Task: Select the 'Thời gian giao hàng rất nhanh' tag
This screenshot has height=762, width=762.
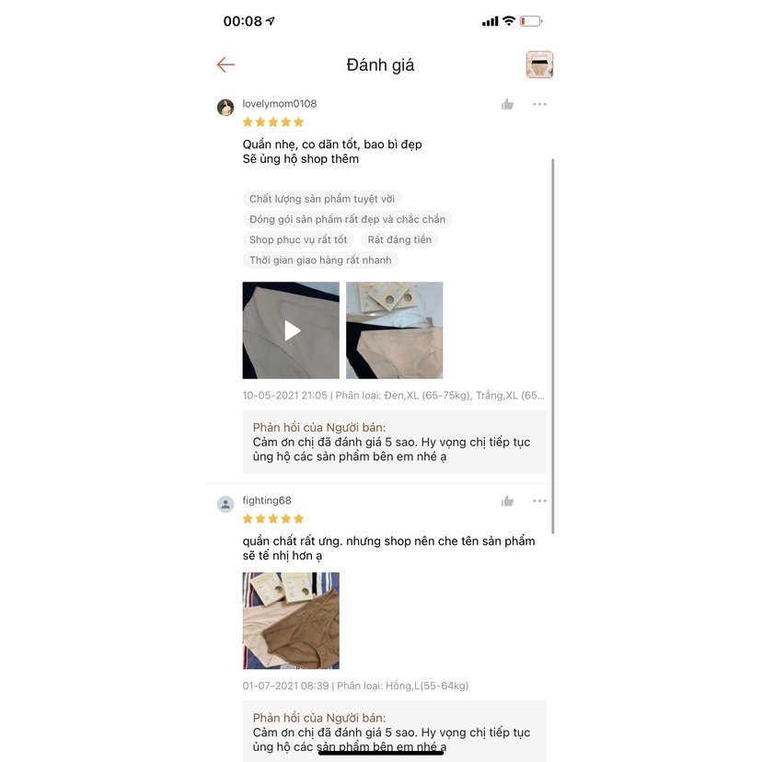Action: pyautogui.click(x=321, y=260)
